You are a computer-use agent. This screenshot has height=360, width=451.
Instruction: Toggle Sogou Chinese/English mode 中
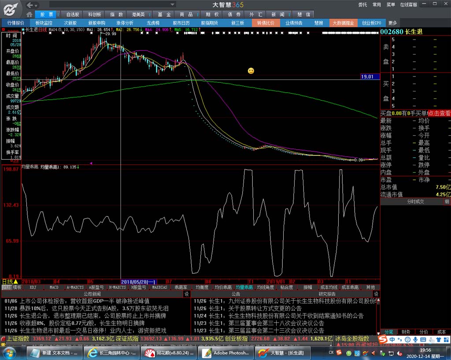point(392,340)
